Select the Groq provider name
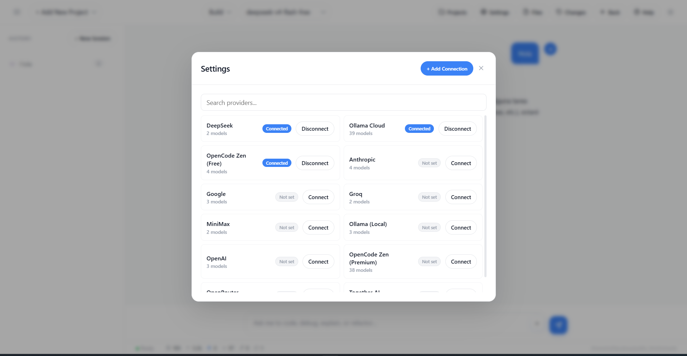This screenshot has height=356, width=687. tap(355, 194)
